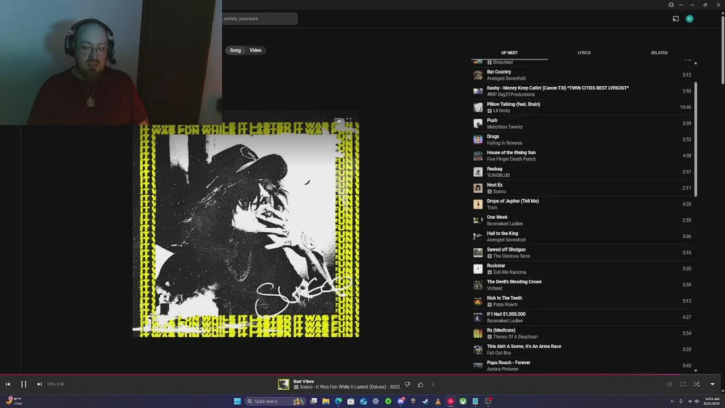Open VLC media player from taskbar
The height and width of the screenshot is (408, 725).
(438, 401)
